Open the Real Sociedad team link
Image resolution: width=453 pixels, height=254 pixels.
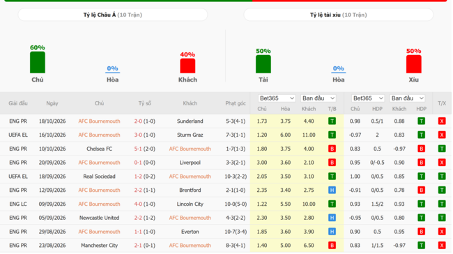tap(99, 177)
